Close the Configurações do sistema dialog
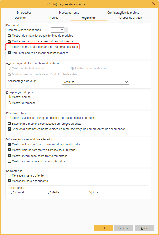Screen dimensions: 159x235 point(154,4)
